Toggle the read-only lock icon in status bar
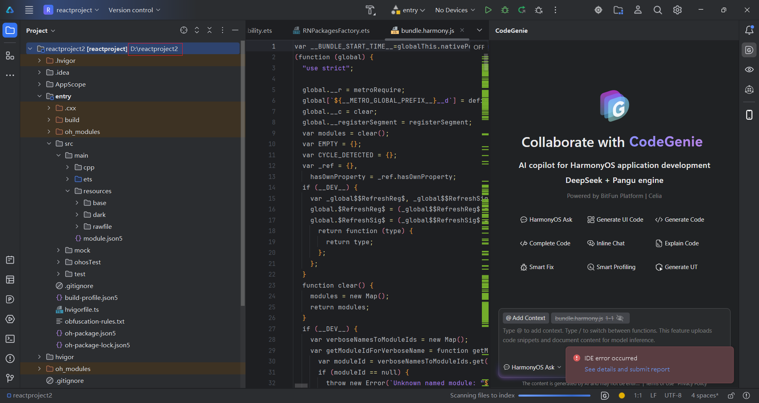The width and height of the screenshot is (759, 403). coord(731,395)
